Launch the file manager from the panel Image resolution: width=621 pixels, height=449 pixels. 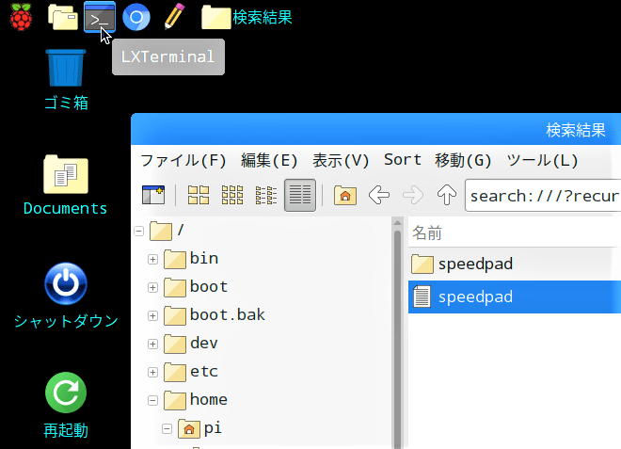click(x=63, y=17)
